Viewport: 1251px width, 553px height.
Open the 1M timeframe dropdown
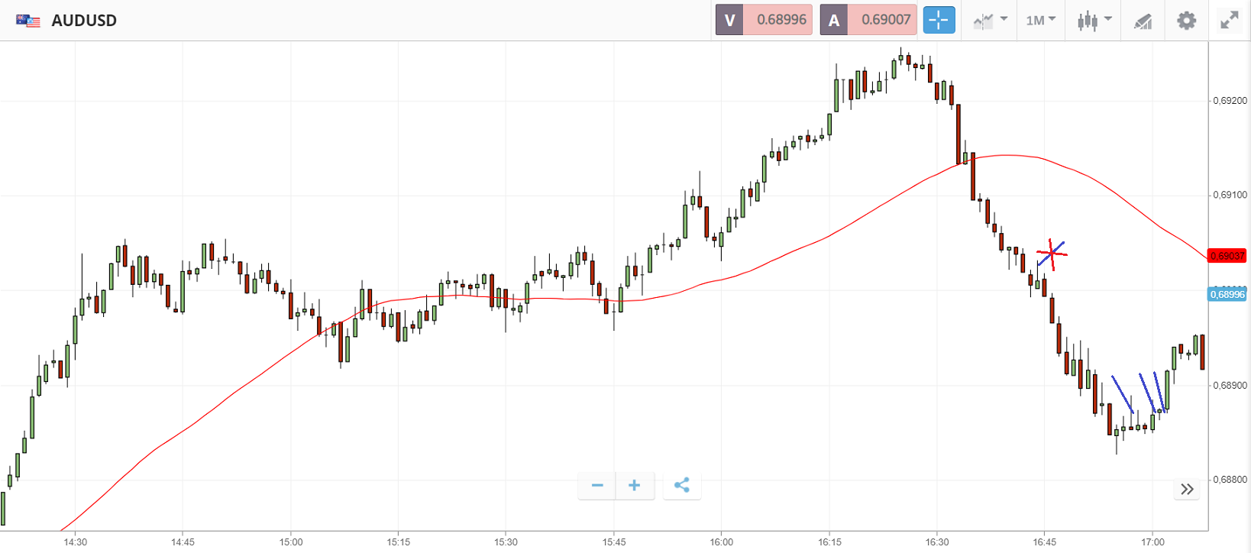pos(1040,21)
